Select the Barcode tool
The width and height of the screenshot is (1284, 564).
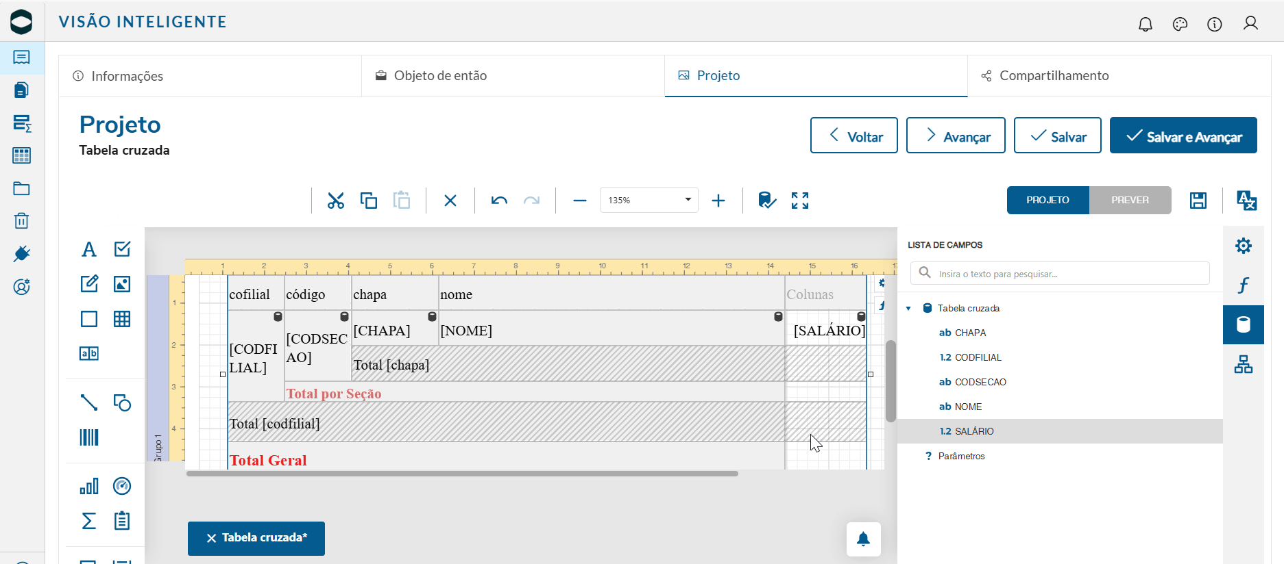click(89, 437)
